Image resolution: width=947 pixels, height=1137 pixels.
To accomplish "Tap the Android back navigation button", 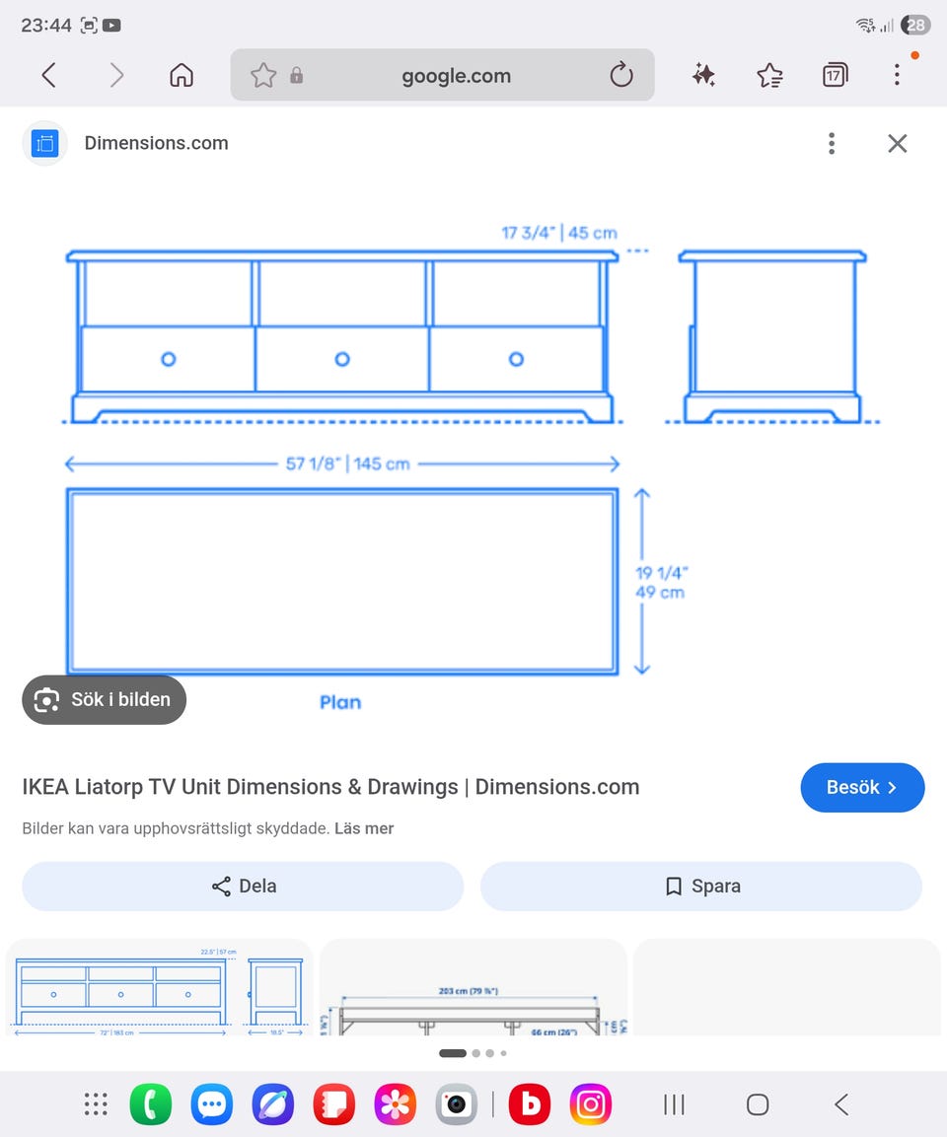I will (x=841, y=1104).
